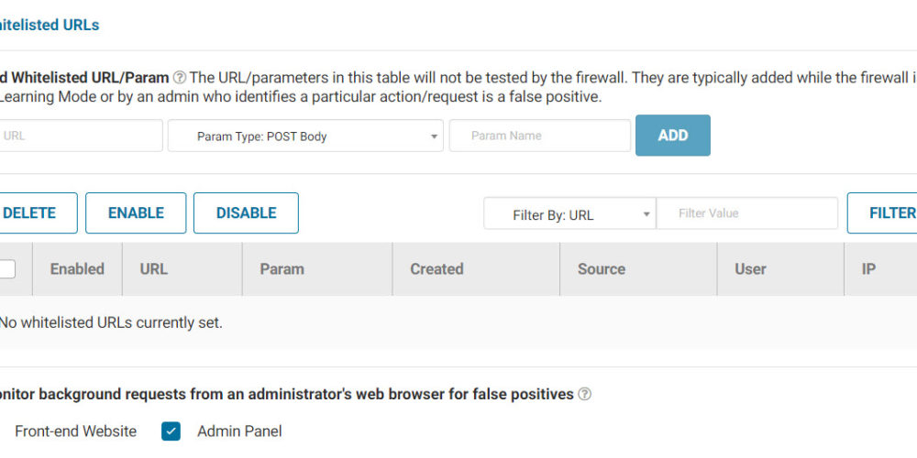Toggle the select-all checkbox in table header

tap(7, 269)
